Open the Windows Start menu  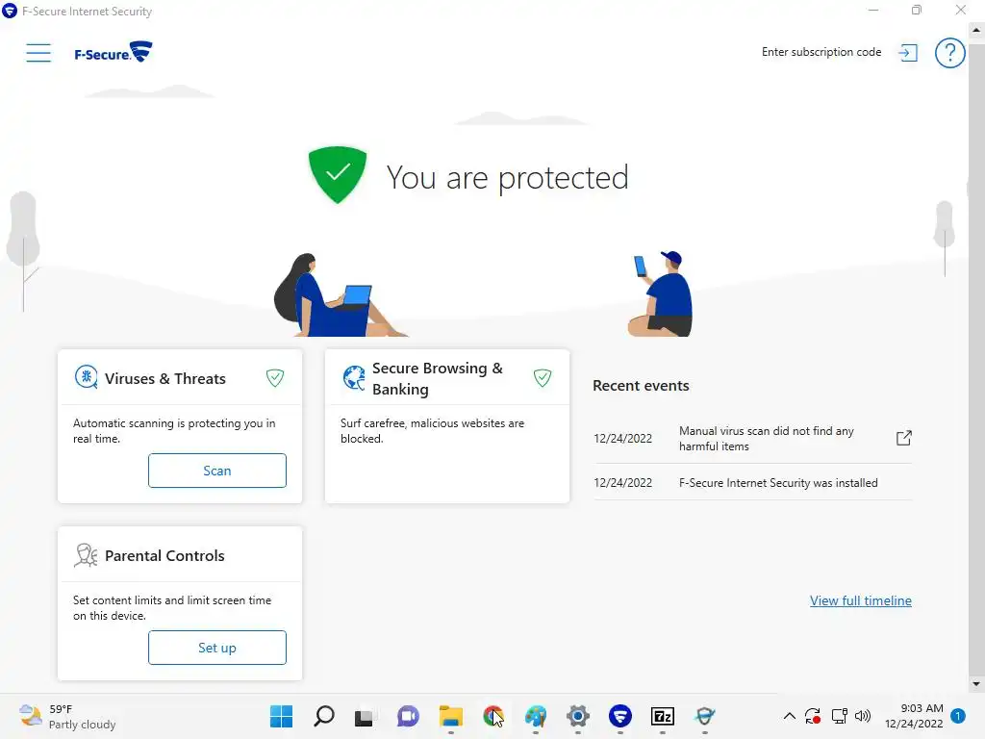click(x=281, y=716)
